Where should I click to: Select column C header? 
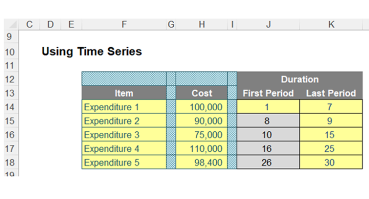pos(29,25)
